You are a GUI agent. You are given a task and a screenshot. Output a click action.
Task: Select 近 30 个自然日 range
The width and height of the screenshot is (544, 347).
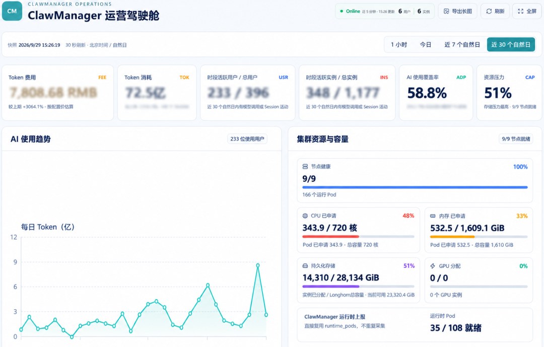pyautogui.click(x=511, y=45)
